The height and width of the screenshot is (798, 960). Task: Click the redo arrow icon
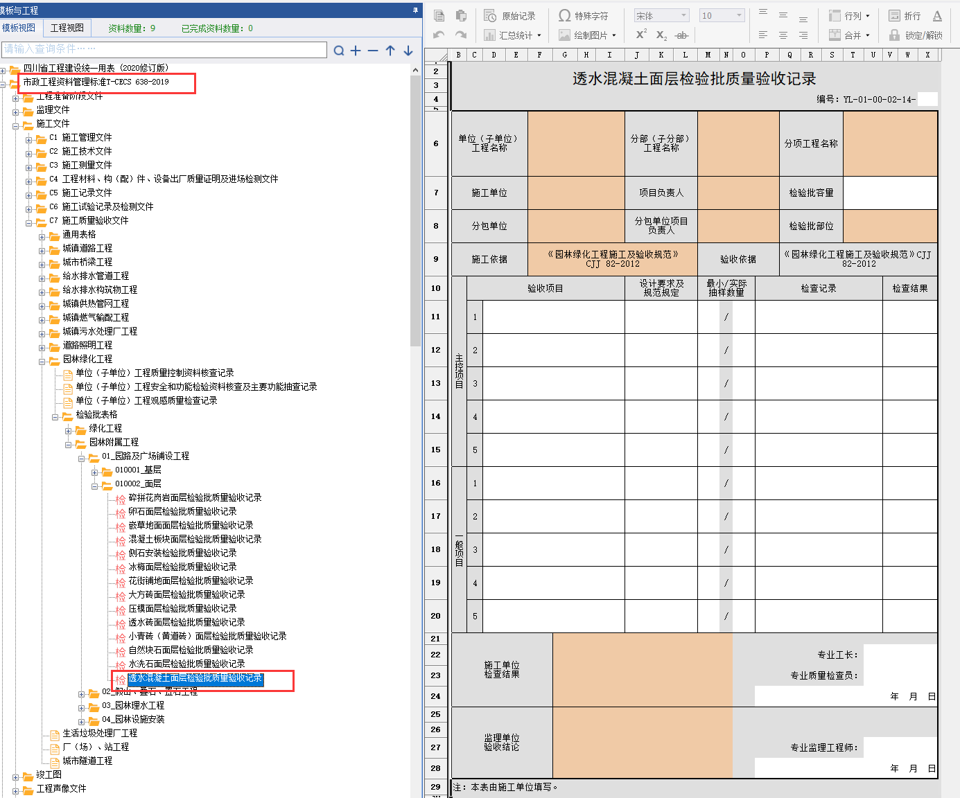point(461,35)
